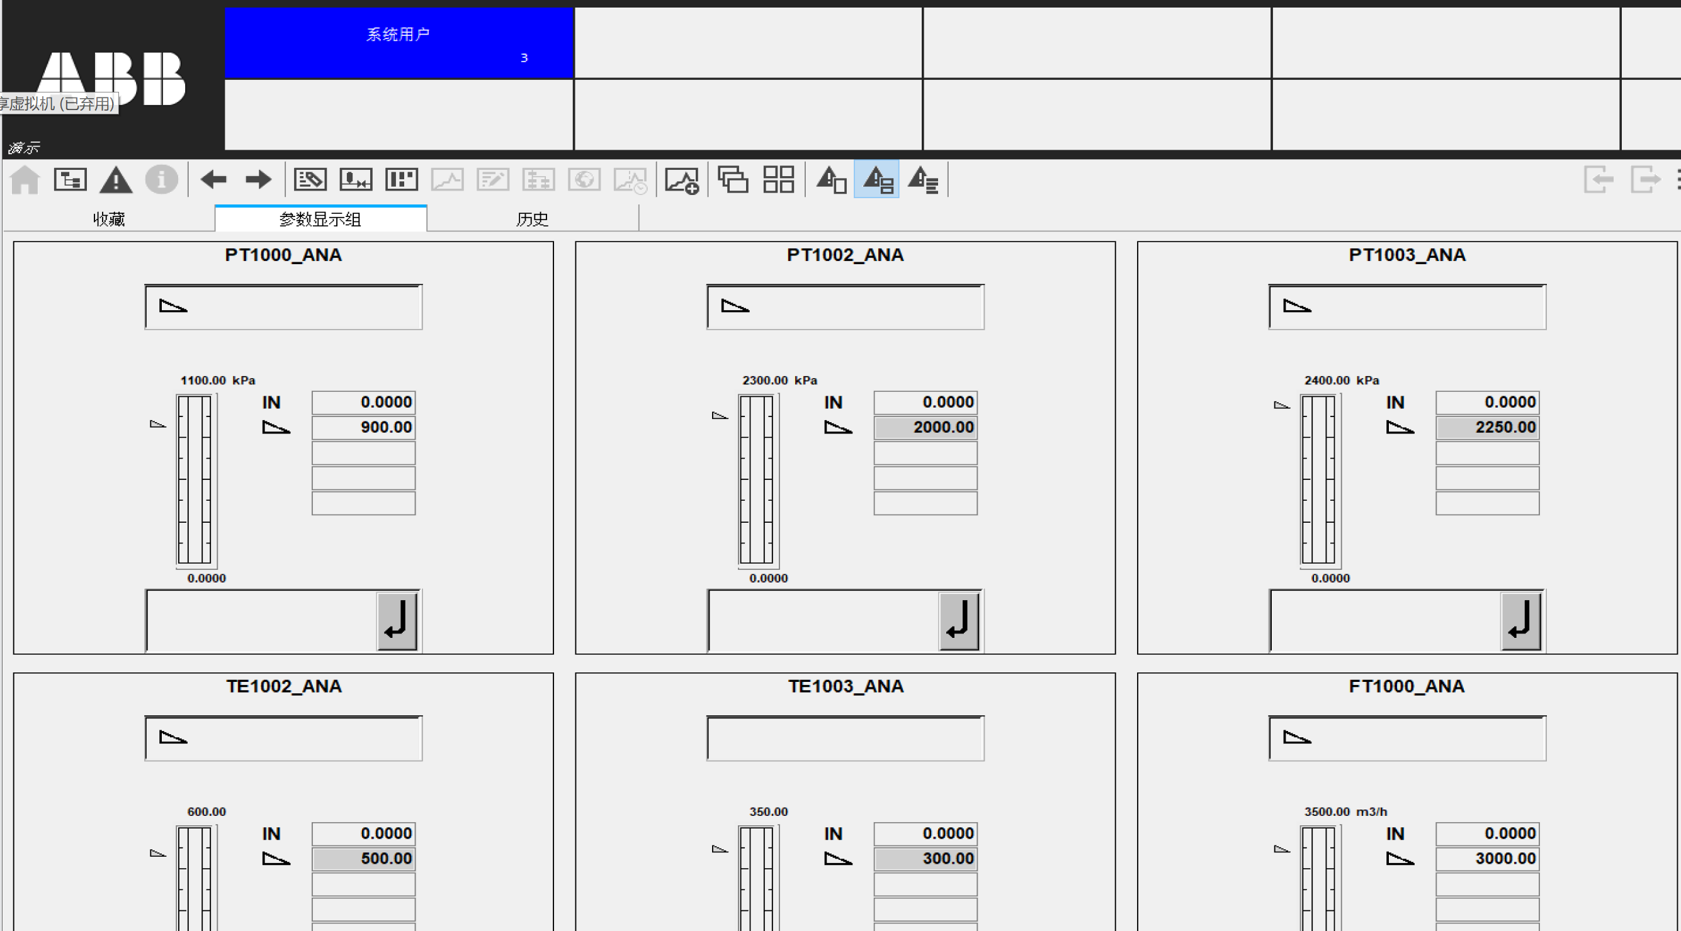This screenshot has height=931, width=1681.
Task: Click the add trend display icon
Action: tap(681, 180)
